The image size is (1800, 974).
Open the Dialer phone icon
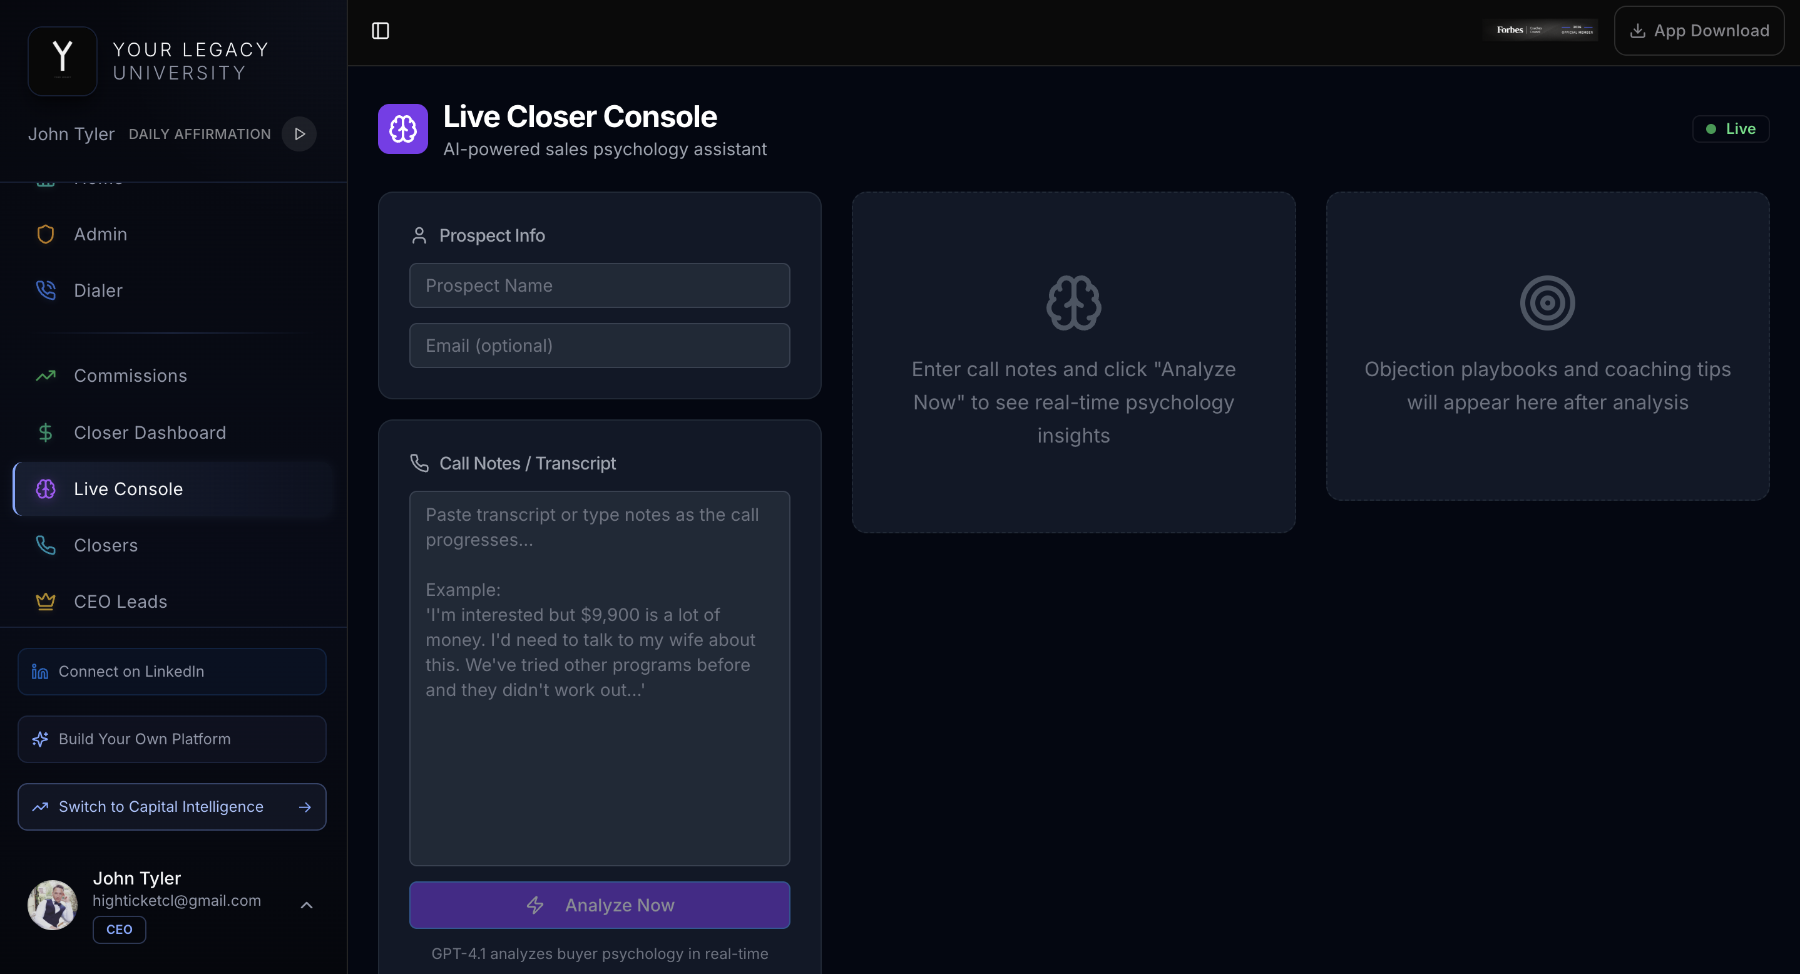click(46, 290)
